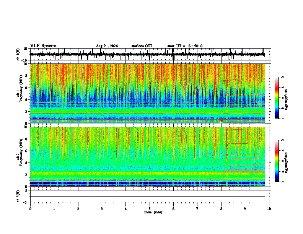Image resolution: width=303 pixels, height=234 pixels.
Task: Click the '6' kHz tick of ch.2 spectrogram
Action: pos(26,151)
